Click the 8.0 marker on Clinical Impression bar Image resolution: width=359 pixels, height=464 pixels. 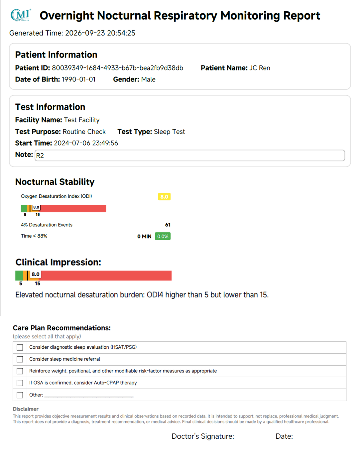[36, 274]
